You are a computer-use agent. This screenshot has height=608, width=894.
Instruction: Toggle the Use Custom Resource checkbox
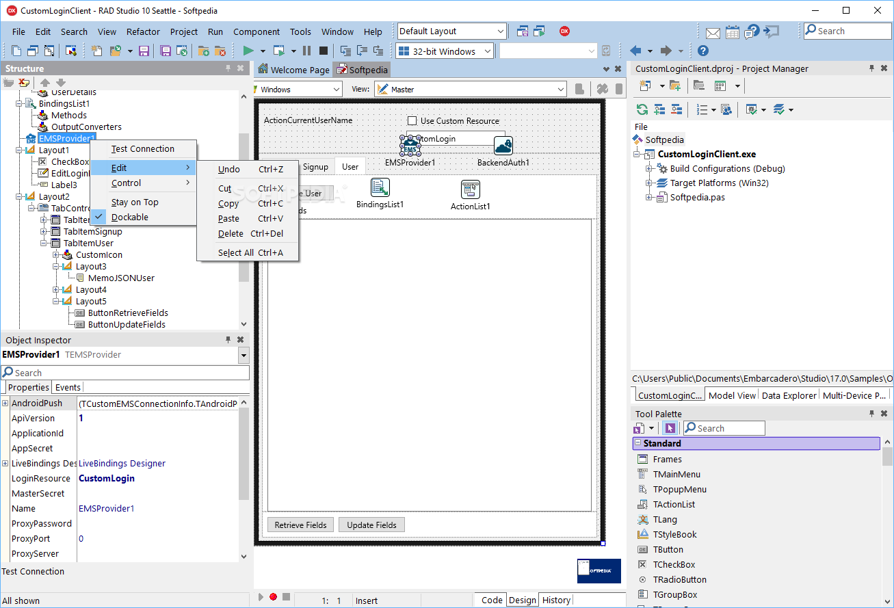click(412, 120)
